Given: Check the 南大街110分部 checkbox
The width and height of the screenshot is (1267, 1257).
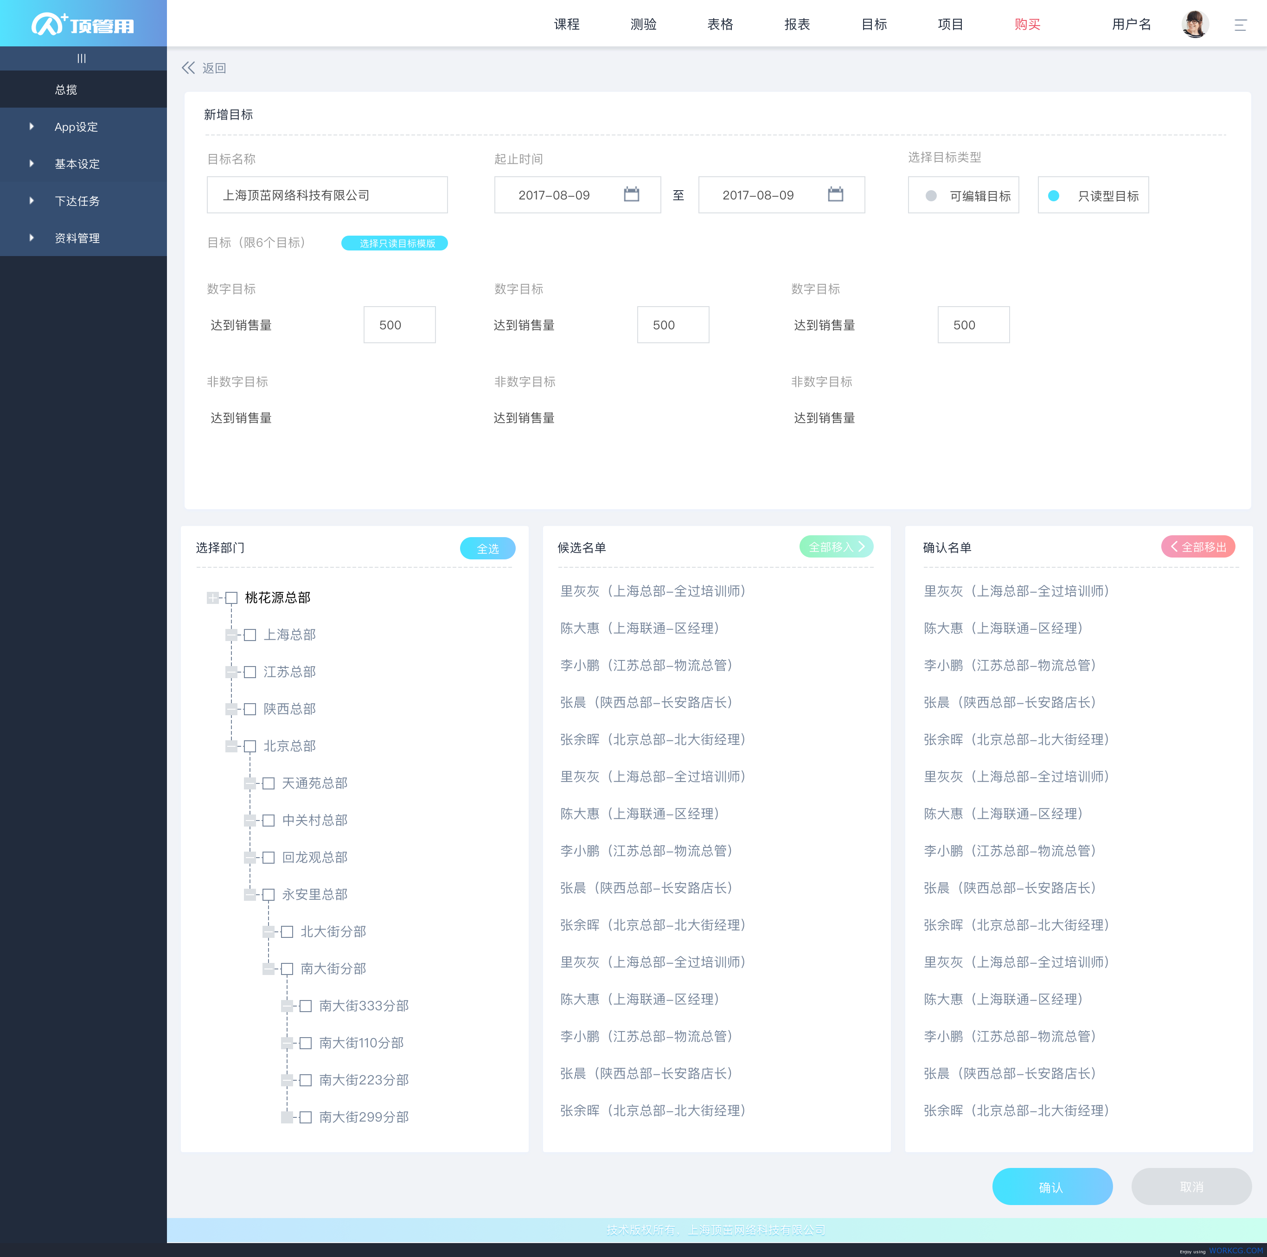Looking at the screenshot, I should 306,1043.
